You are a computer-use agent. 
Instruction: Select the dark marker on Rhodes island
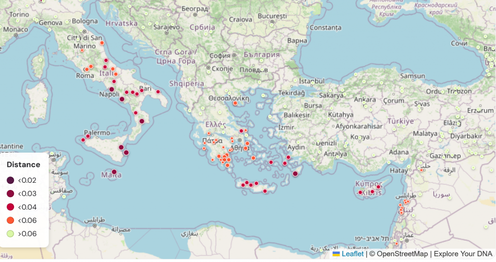point(295,174)
